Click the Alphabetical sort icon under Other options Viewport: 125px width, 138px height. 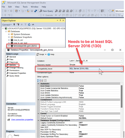(41, 80)
